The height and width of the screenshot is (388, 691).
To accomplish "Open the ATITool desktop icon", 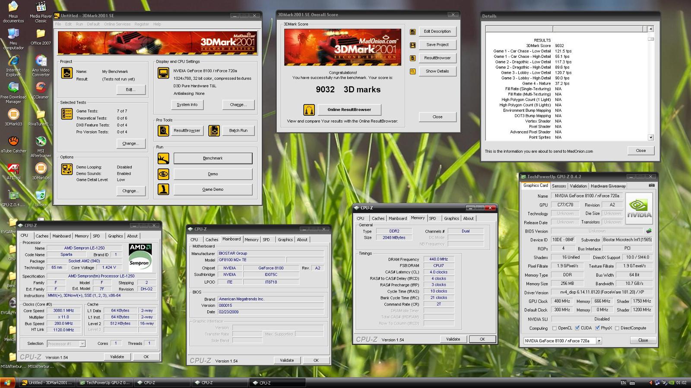I will (13, 171).
